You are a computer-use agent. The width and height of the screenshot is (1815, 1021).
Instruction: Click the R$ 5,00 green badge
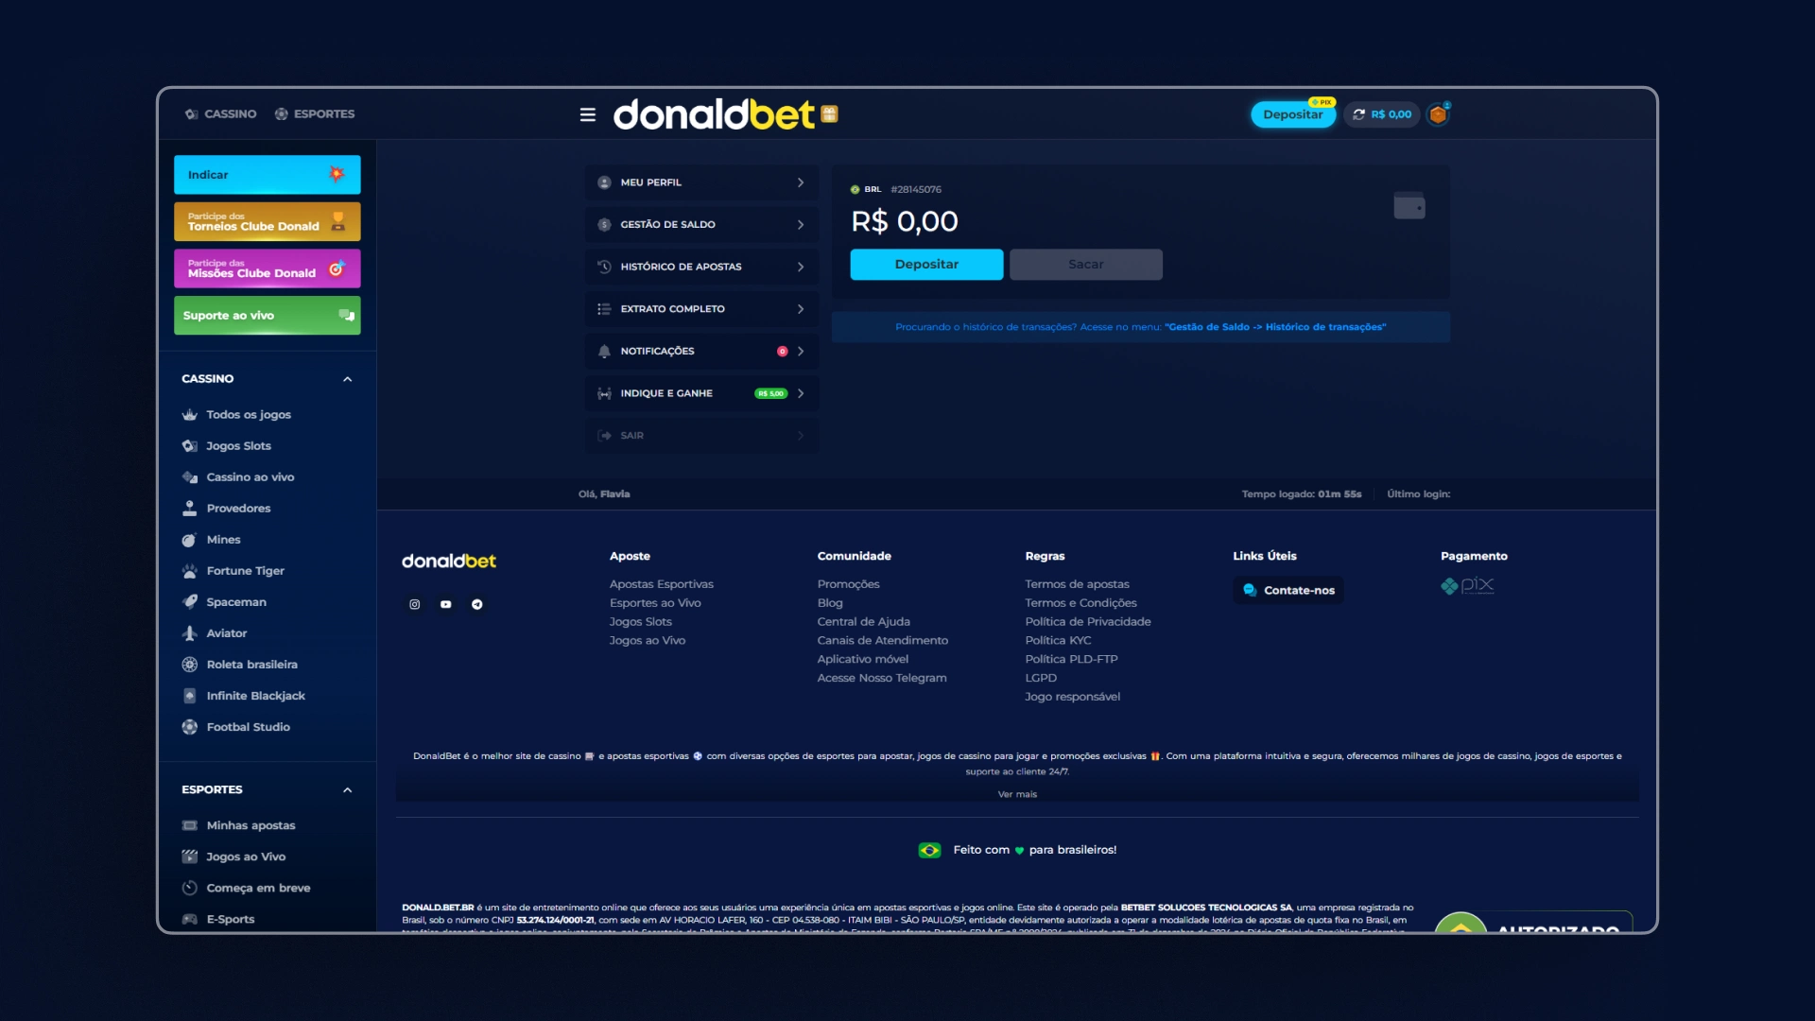(770, 393)
